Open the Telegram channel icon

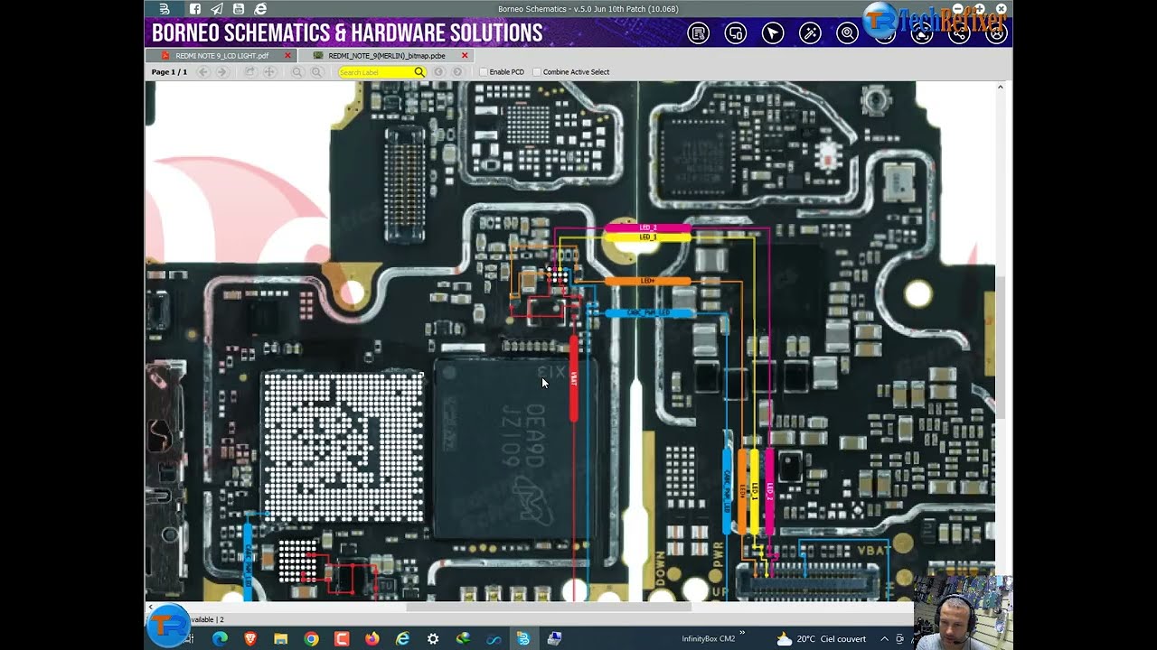click(x=217, y=9)
